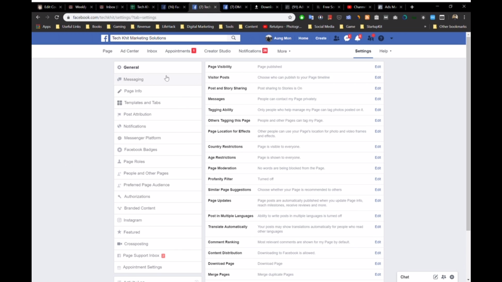
Task: Open the StartupKit bookmarks folder
Action: pyautogui.click(x=371, y=26)
